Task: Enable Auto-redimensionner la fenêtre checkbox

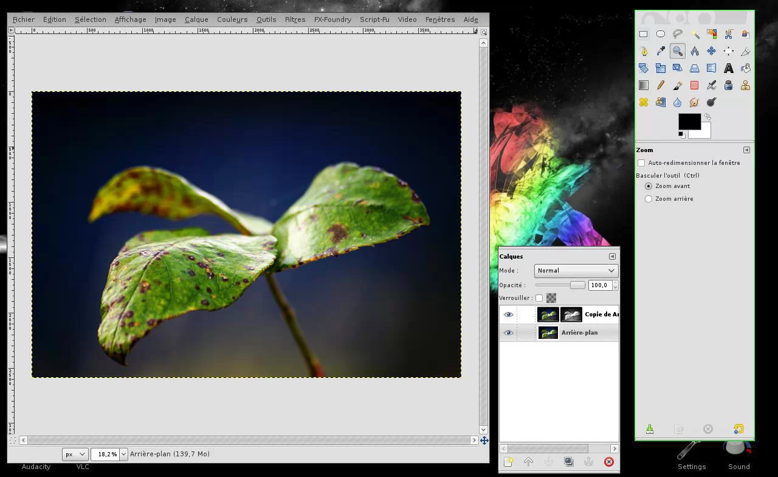Action: tap(641, 163)
